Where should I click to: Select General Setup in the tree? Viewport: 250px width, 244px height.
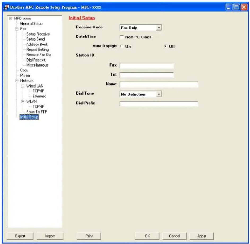[x=31, y=24]
